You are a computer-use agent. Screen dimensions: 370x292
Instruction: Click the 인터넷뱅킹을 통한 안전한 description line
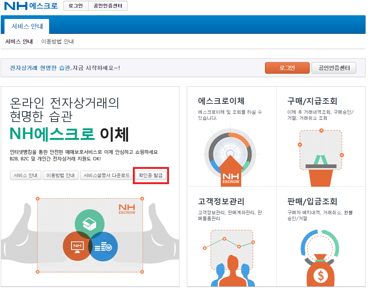(84, 152)
